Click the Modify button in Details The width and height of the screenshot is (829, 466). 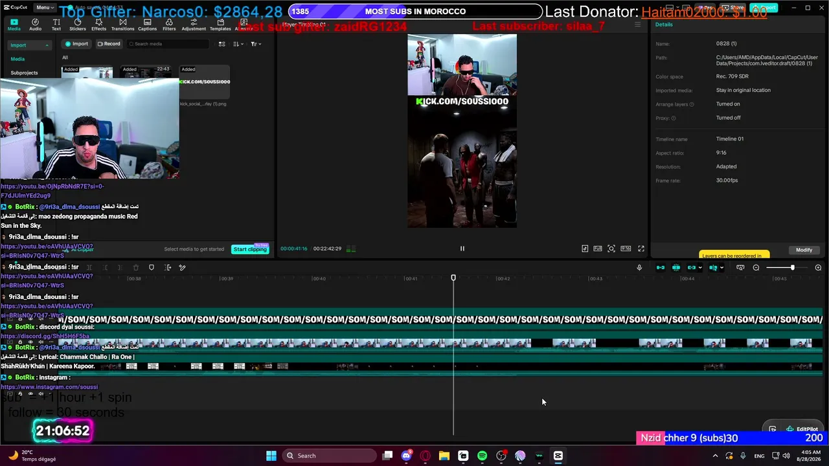(x=804, y=250)
